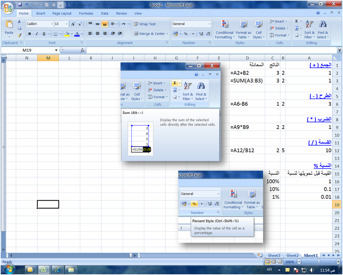Viewport: 343px width, 275px height.
Task: Click the AutoSum sigma icon in ribbon
Action: click(x=296, y=21)
